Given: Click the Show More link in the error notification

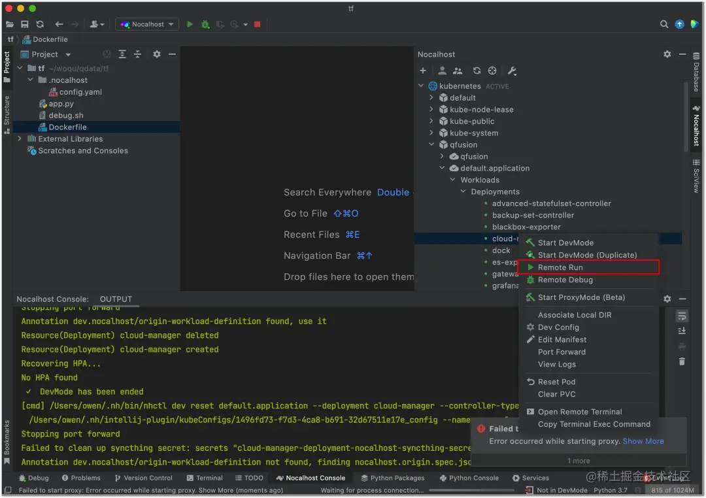Looking at the screenshot, I should click(643, 441).
